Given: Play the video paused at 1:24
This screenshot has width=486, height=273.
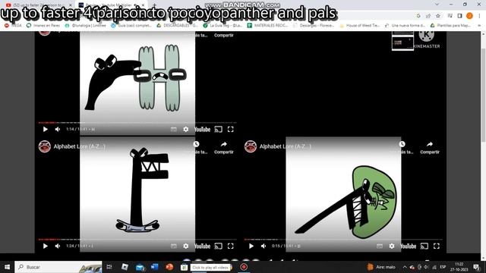Looking at the screenshot, I should click(46, 246).
